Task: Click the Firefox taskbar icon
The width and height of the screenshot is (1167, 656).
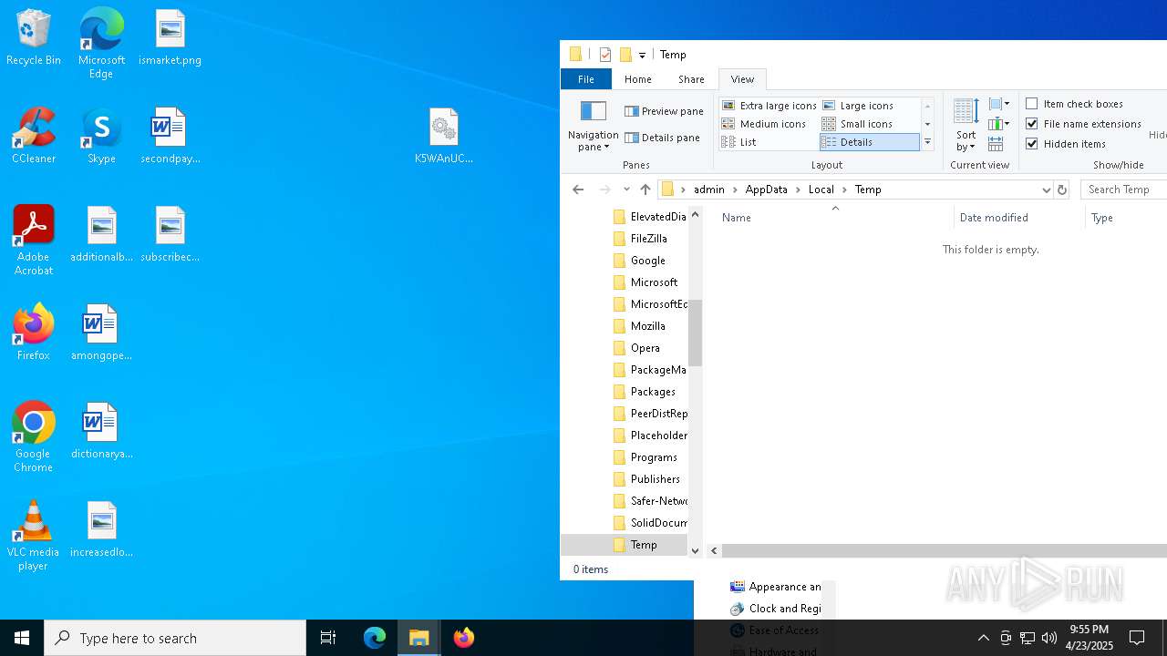Action: tap(464, 638)
